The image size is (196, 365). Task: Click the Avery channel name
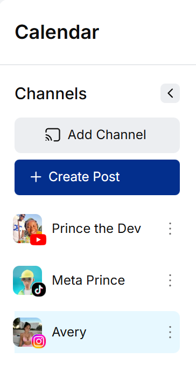69,332
